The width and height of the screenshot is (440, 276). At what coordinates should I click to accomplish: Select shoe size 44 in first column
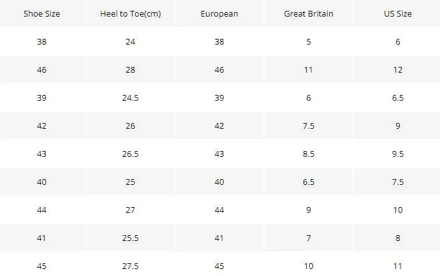[x=42, y=210]
